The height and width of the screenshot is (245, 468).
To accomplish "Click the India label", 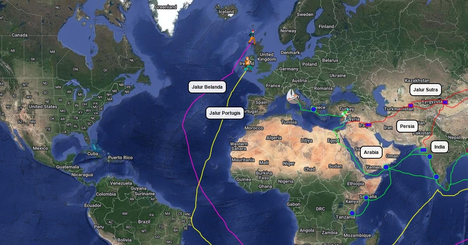I will click(x=440, y=147).
